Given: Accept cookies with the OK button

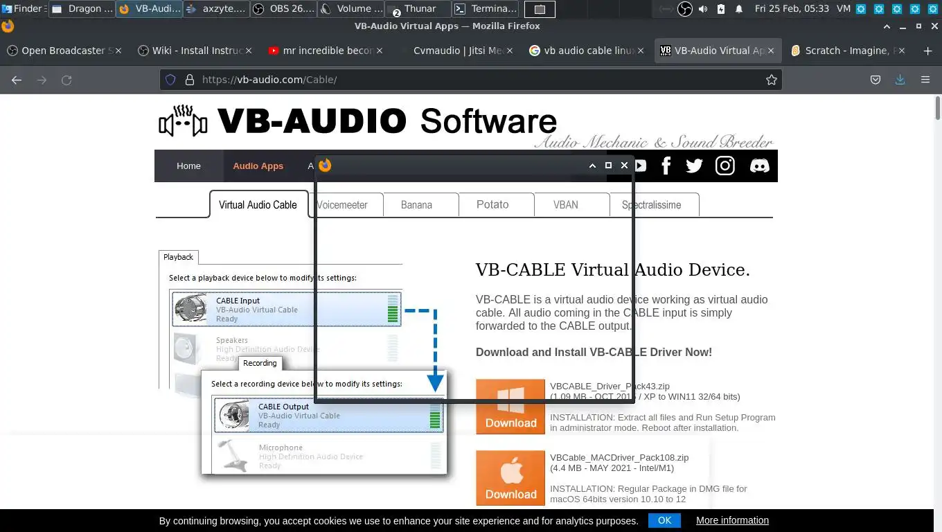Looking at the screenshot, I should (x=664, y=520).
